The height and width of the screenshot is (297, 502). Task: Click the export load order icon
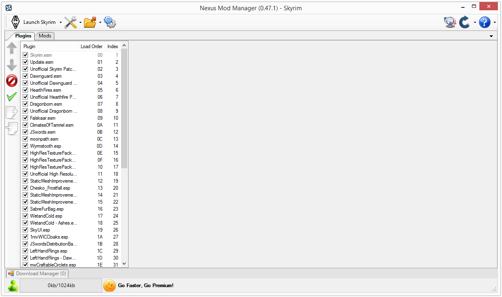[x=12, y=112]
